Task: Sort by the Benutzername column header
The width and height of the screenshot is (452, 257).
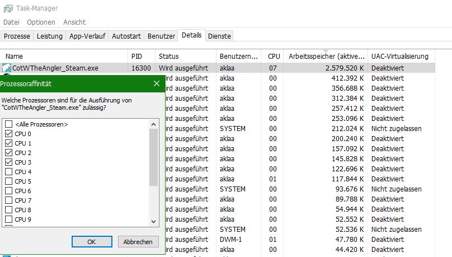Action: coord(238,56)
